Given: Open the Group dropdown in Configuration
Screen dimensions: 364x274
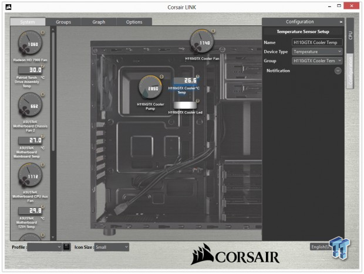Looking at the screenshot, I should (317, 61).
